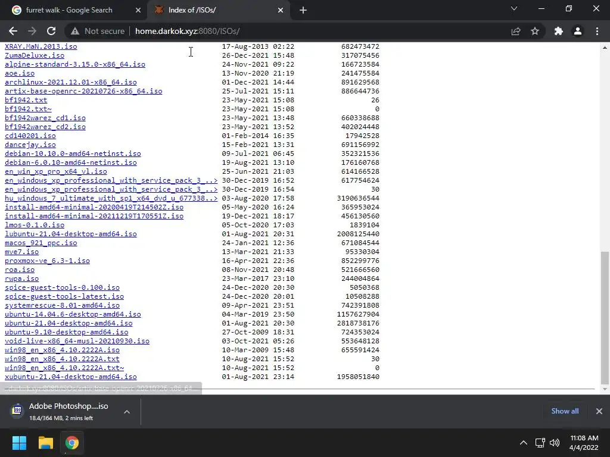Download bf1942warez_cd1.iso
The width and height of the screenshot is (610, 457).
[45, 118]
